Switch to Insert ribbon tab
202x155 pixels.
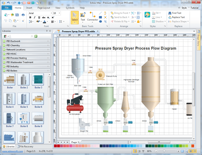[29, 8]
